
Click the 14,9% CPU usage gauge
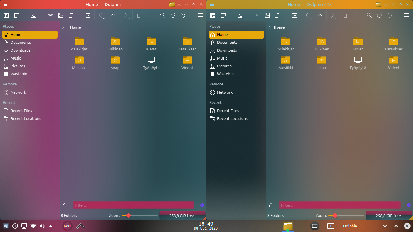pyautogui.click(x=67, y=226)
